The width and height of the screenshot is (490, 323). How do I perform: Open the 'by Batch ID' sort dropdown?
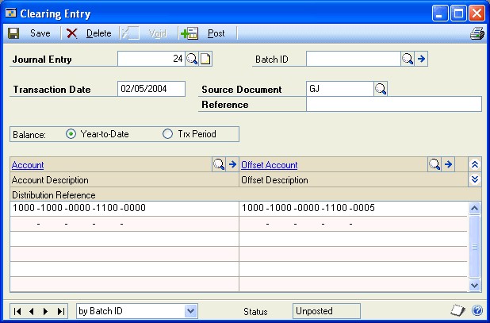(190, 311)
